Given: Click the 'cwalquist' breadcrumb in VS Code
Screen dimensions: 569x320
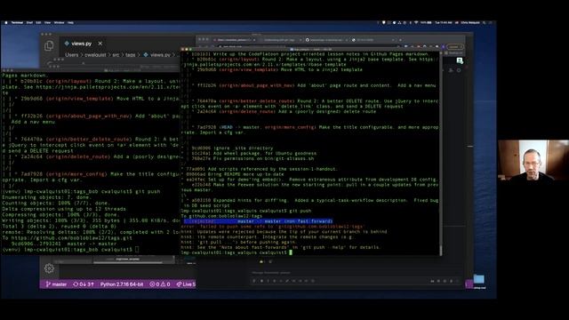Looking at the screenshot, I should 95,55.
